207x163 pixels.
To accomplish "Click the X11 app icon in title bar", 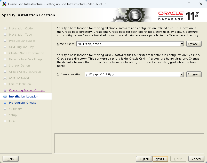I will (x=4, y=4).
